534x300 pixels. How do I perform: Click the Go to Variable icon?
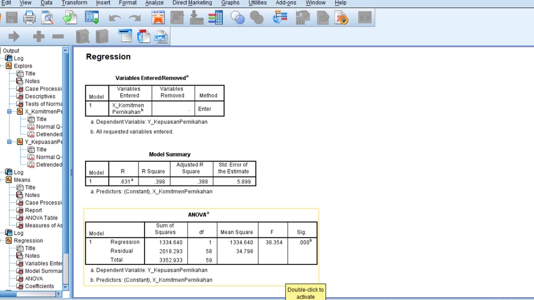click(x=196, y=18)
